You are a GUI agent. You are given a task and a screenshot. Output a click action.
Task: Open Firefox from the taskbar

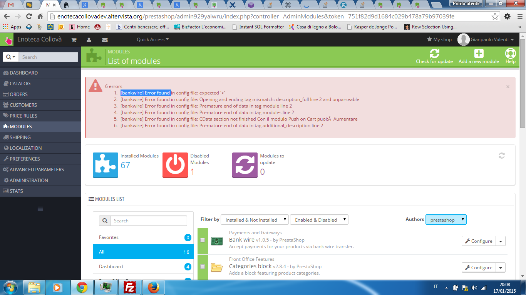pyautogui.click(x=154, y=287)
